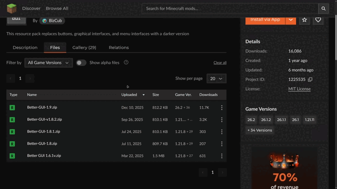Select game version tag 26.1.2
Viewport: 337px width, 189px height.
(266, 120)
